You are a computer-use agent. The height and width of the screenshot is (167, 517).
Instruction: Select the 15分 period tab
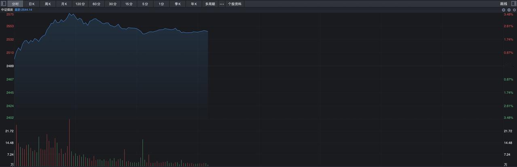pyautogui.click(x=129, y=4)
